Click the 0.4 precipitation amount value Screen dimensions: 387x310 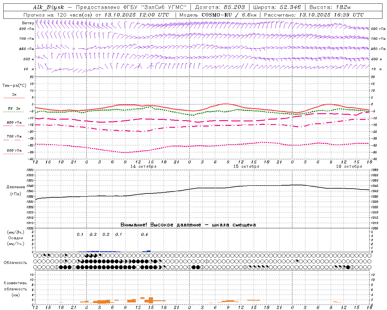145,235
